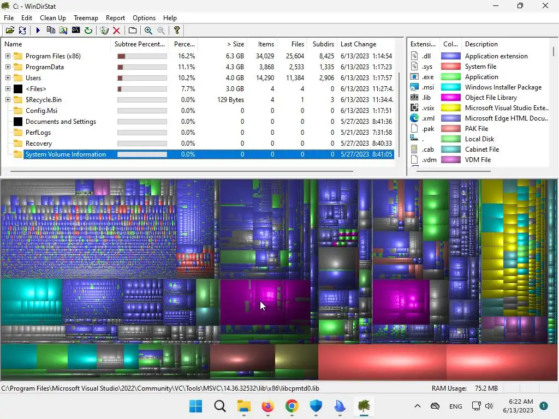This screenshot has height=419, width=559.
Task: Click the extension list horizontal scrollbar
Action: coord(454,171)
